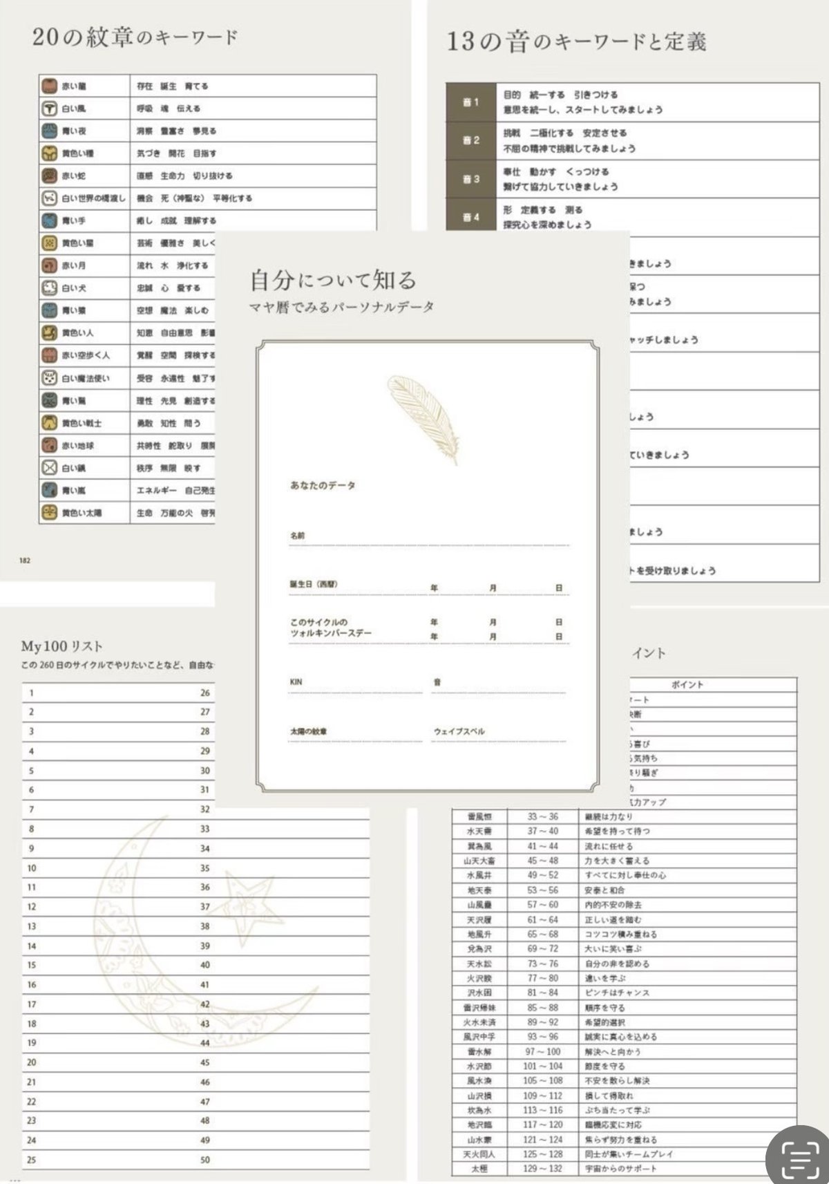Click row 25 in the My100 list
Viewport: 829px width, 1184px height.
pyautogui.click(x=108, y=1160)
